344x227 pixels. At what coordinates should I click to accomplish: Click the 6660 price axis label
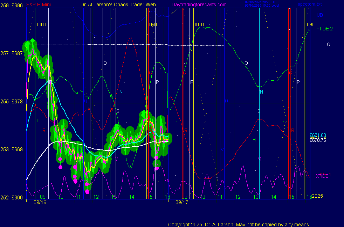[17, 197]
